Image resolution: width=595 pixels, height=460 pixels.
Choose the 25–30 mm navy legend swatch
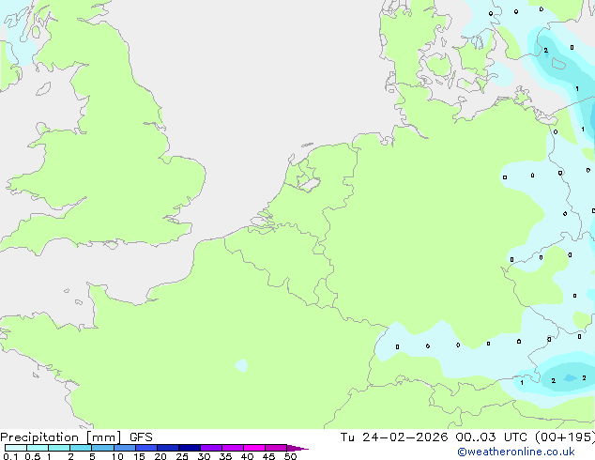(x=190, y=448)
